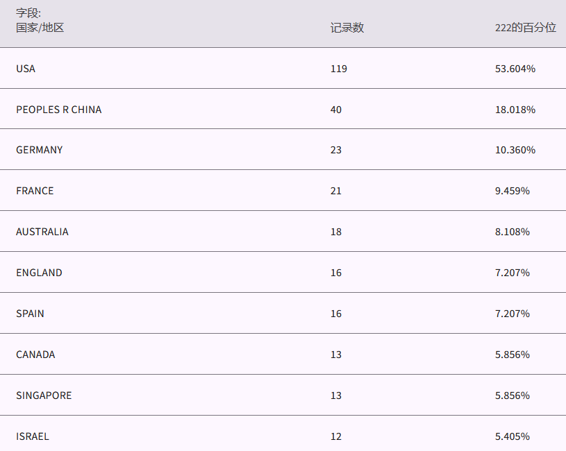The height and width of the screenshot is (451, 566).
Task: Click the 记录数 column header
Action: [x=347, y=28]
